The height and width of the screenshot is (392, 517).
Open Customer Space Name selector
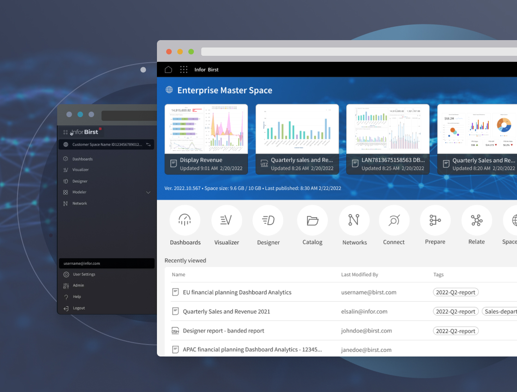coord(107,144)
